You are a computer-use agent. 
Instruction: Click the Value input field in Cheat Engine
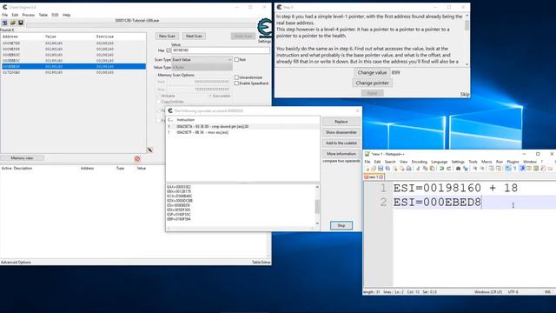[220, 50]
